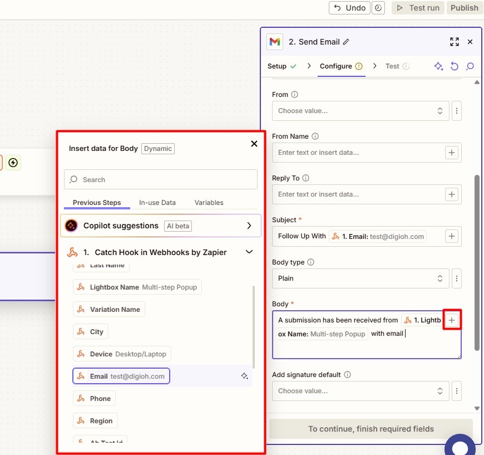Image resolution: width=484 pixels, height=455 pixels.
Task: Click the refresh fields icon in header
Action: pyautogui.click(x=455, y=66)
